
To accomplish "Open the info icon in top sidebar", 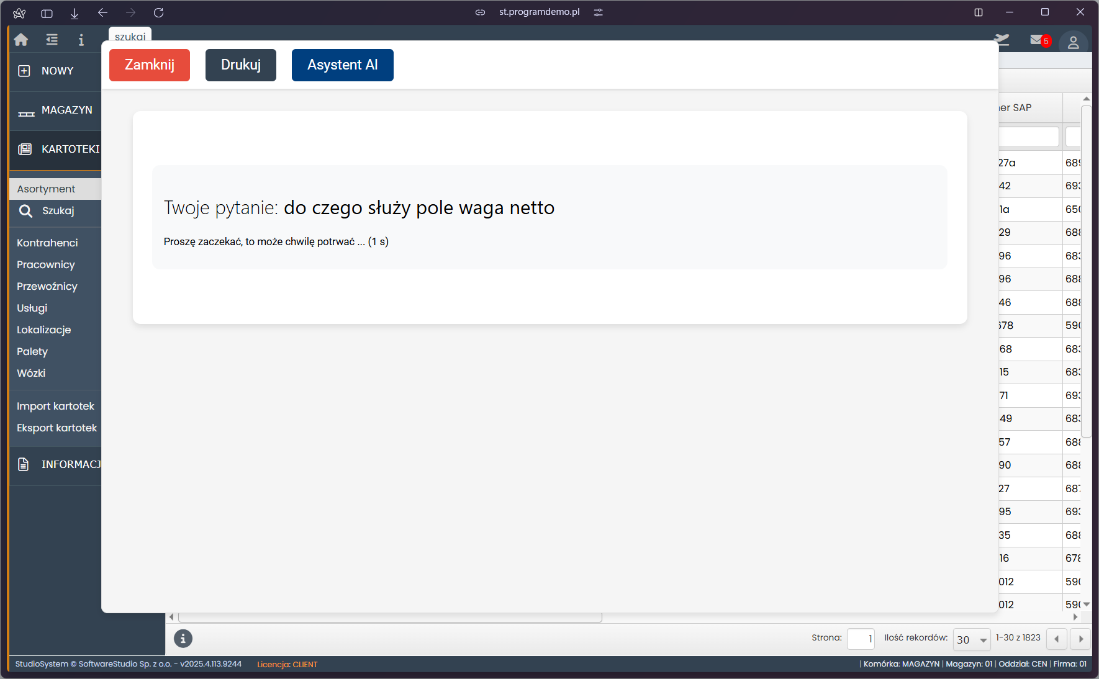I will 81,40.
